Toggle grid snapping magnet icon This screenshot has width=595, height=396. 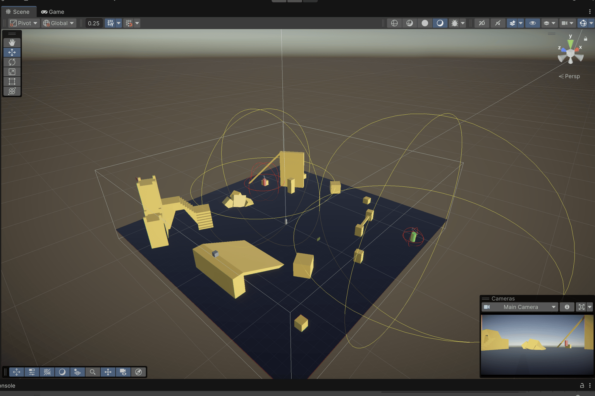tap(129, 23)
